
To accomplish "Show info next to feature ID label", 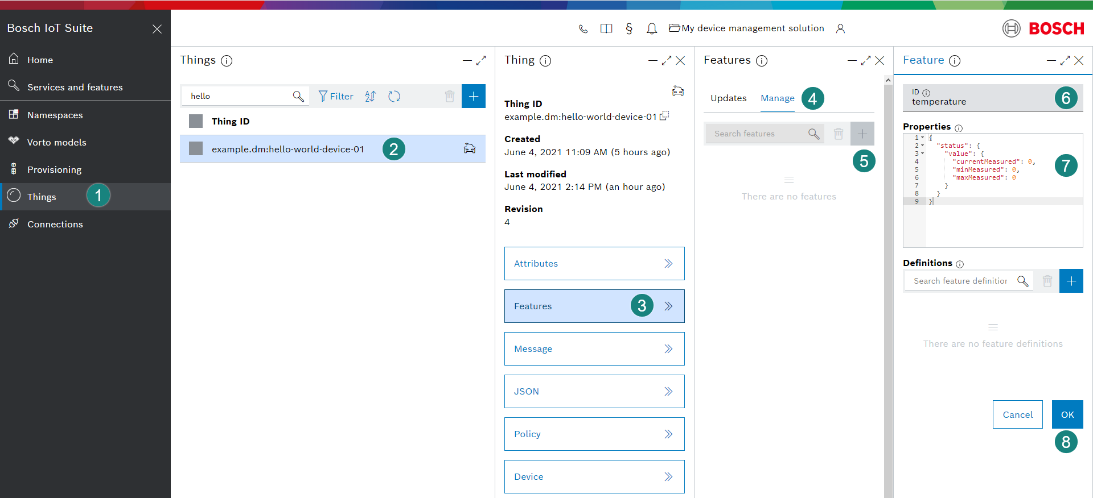I will (x=926, y=93).
